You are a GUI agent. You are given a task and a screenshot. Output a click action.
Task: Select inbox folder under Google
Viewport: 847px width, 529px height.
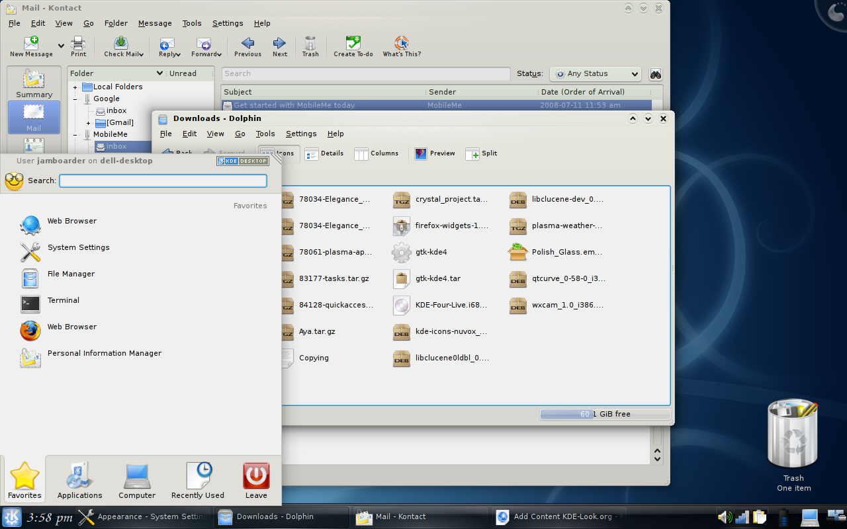116,110
